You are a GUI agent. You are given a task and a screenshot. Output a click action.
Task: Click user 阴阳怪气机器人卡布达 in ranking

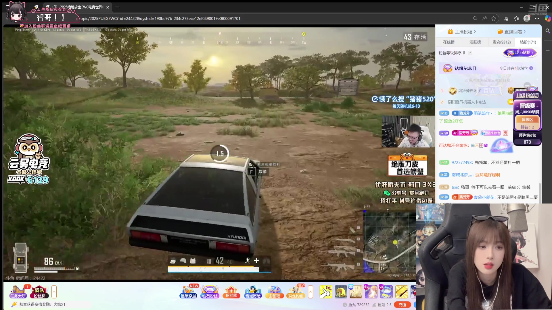click(467, 102)
